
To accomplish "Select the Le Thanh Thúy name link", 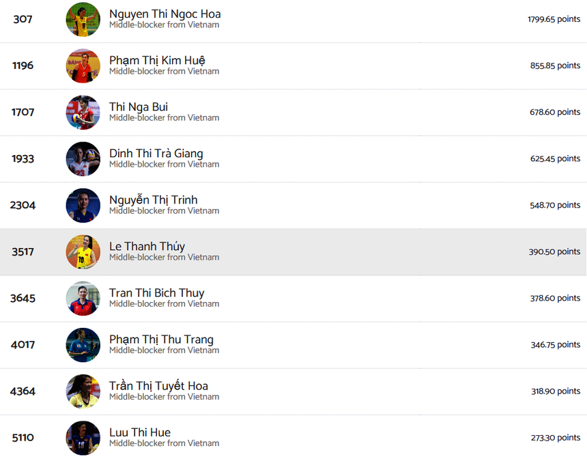I will [x=147, y=246].
